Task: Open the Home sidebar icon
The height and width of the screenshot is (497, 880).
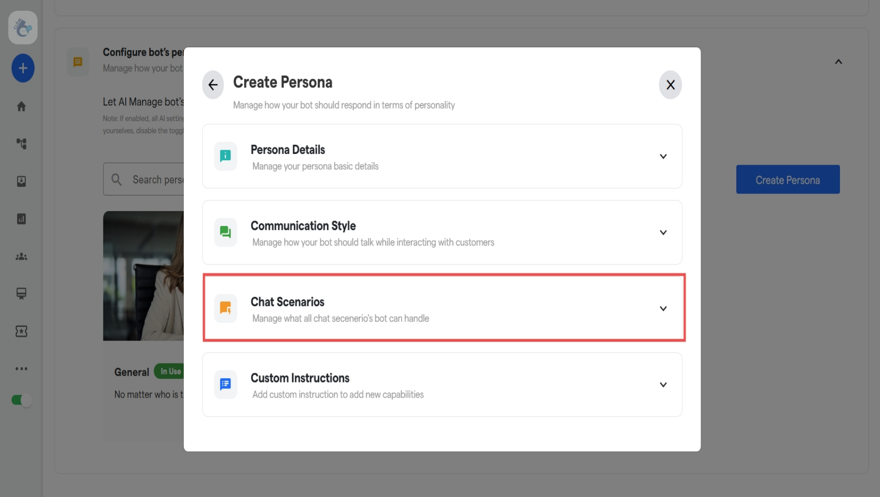Action: (21, 106)
